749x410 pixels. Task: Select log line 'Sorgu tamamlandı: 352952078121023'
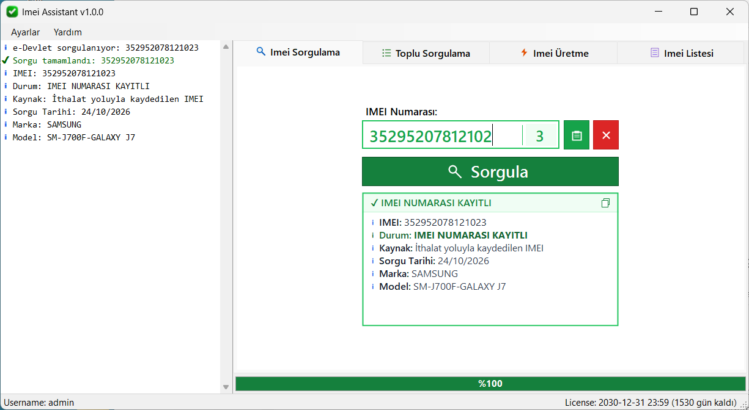94,60
